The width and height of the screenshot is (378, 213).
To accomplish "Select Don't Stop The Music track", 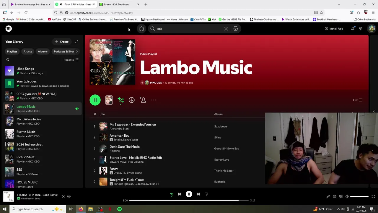I will [124, 147].
